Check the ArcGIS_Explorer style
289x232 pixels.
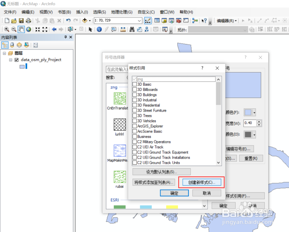pos(135,126)
